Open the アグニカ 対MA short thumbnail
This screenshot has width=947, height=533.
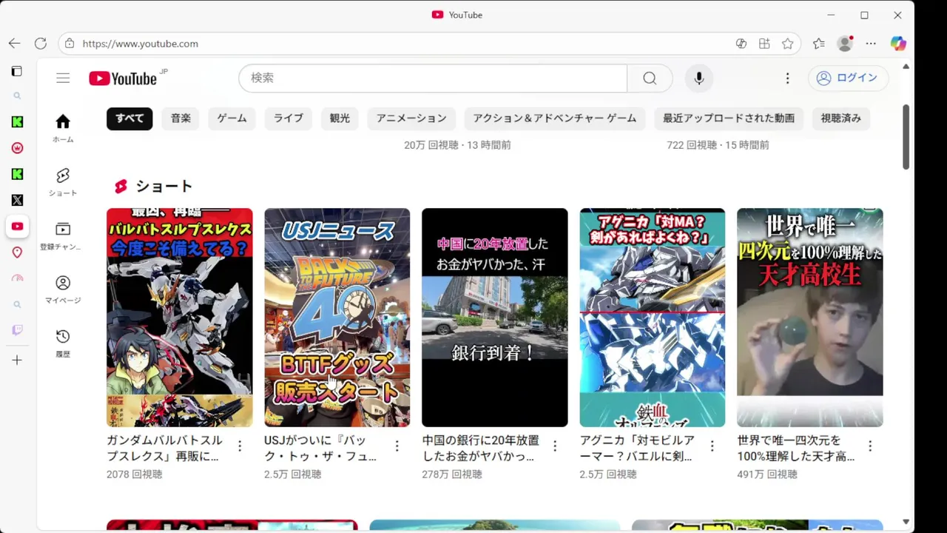tap(653, 318)
